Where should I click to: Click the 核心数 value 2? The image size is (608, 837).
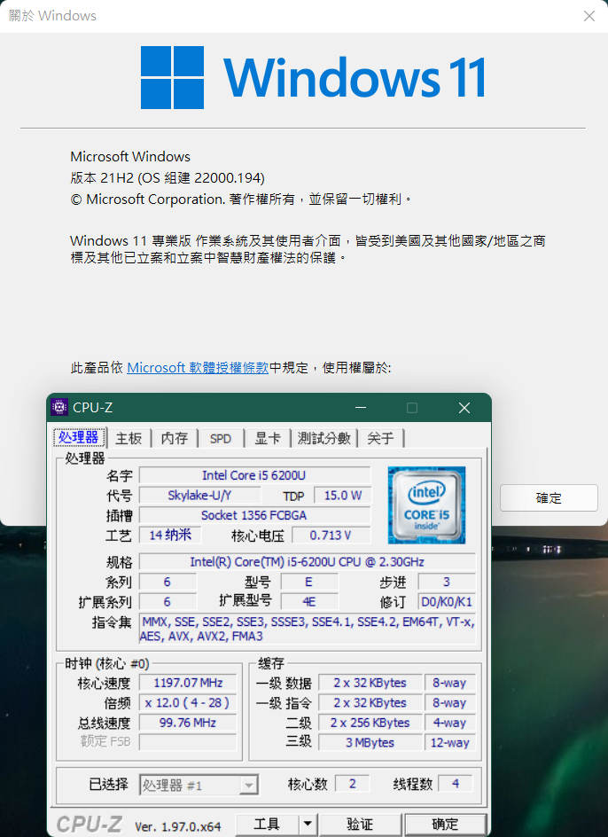(353, 784)
